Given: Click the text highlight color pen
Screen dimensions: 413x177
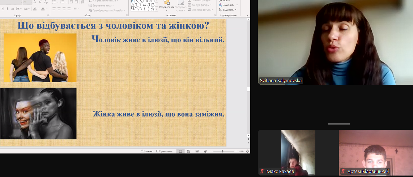Looking at the screenshot, I should tap(35, 8).
